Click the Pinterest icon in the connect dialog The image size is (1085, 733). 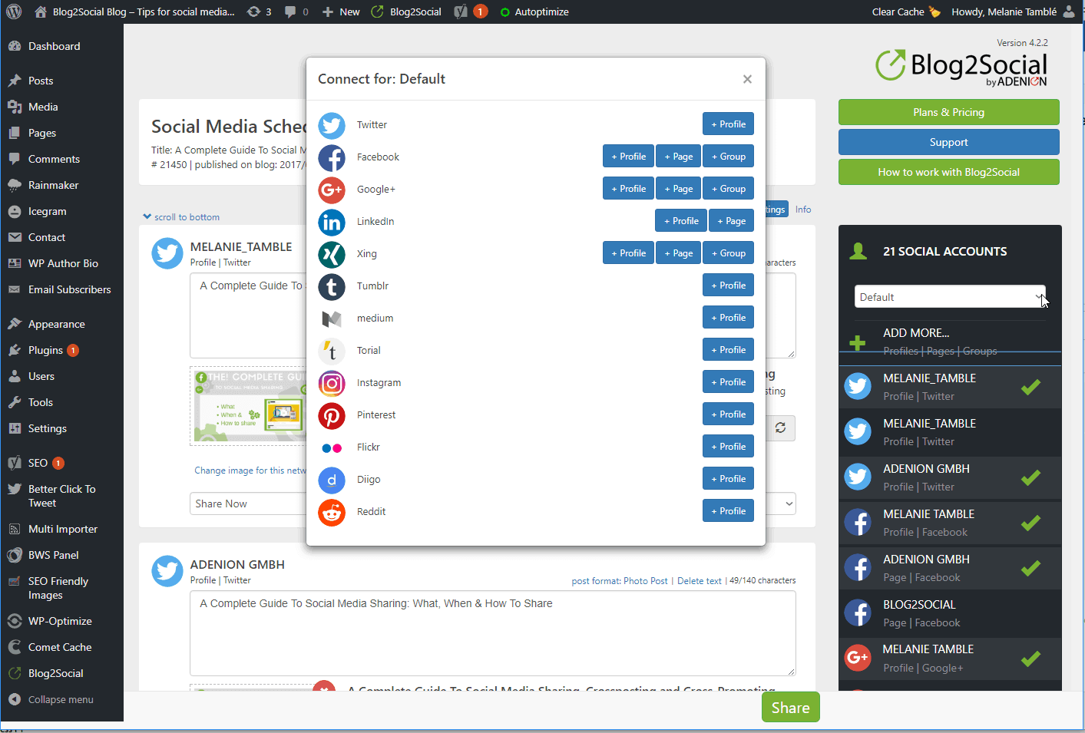coord(332,415)
